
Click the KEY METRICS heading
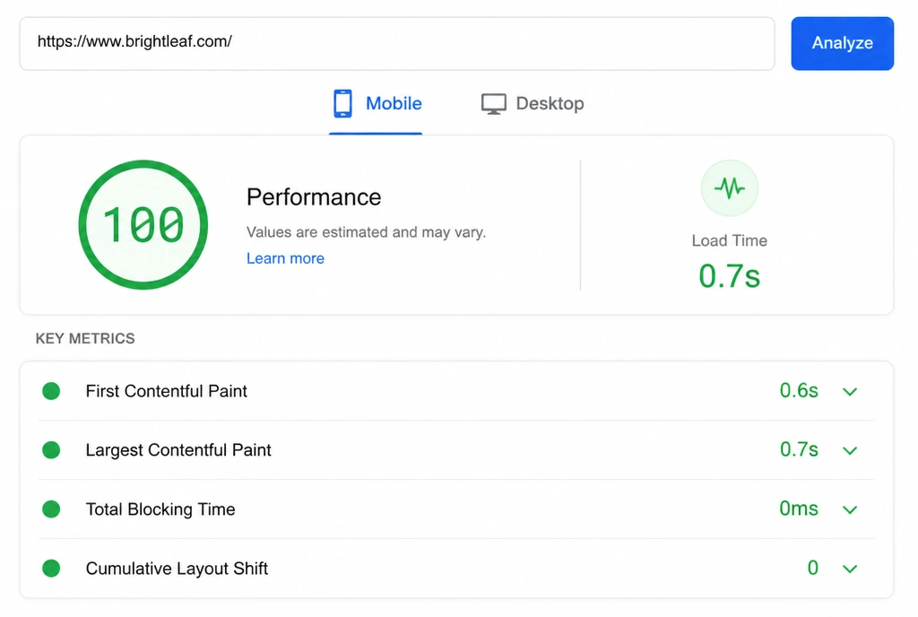(x=85, y=338)
